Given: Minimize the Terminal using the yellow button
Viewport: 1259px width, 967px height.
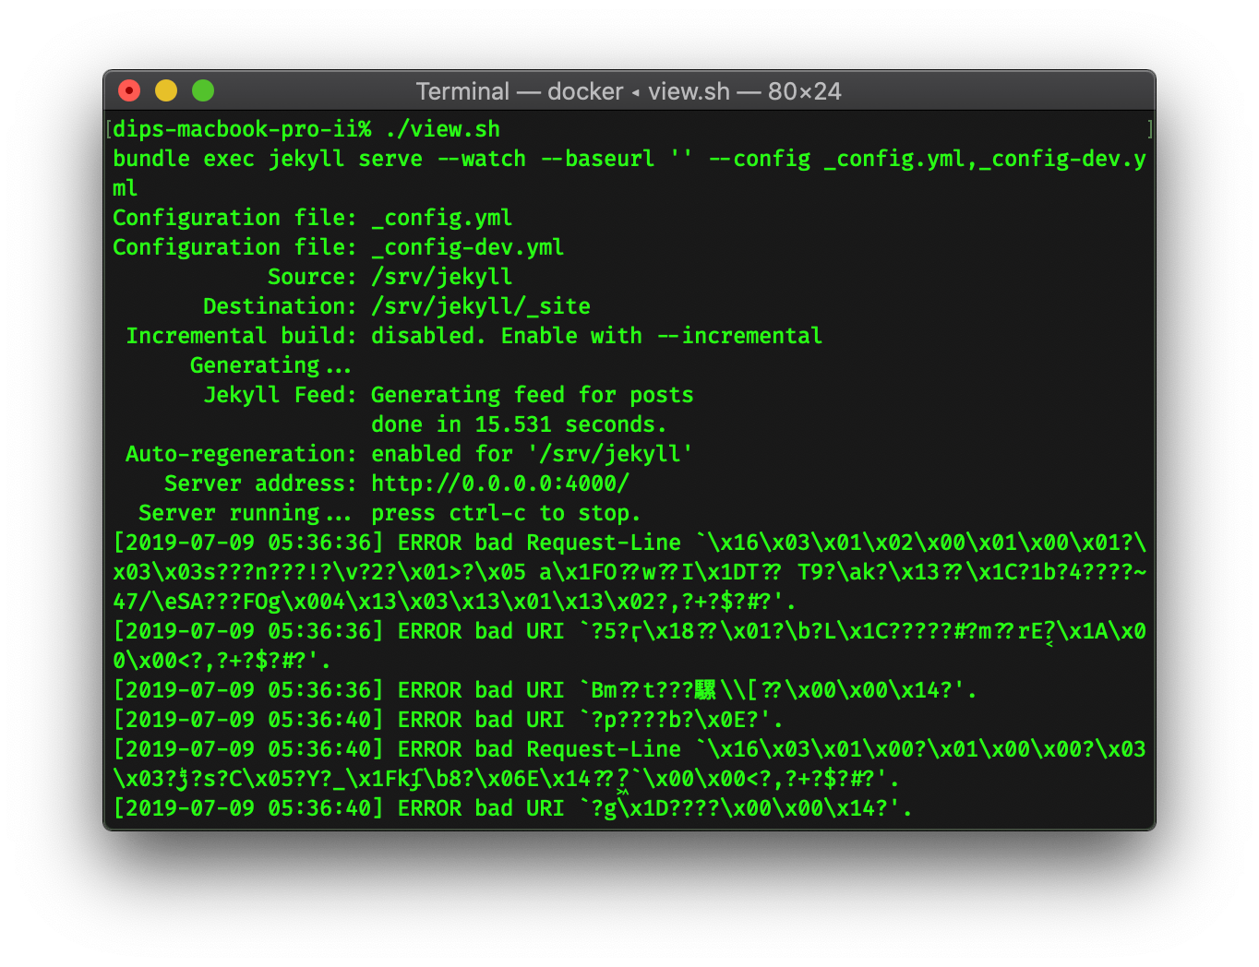Looking at the screenshot, I should pyautogui.click(x=166, y=90).
